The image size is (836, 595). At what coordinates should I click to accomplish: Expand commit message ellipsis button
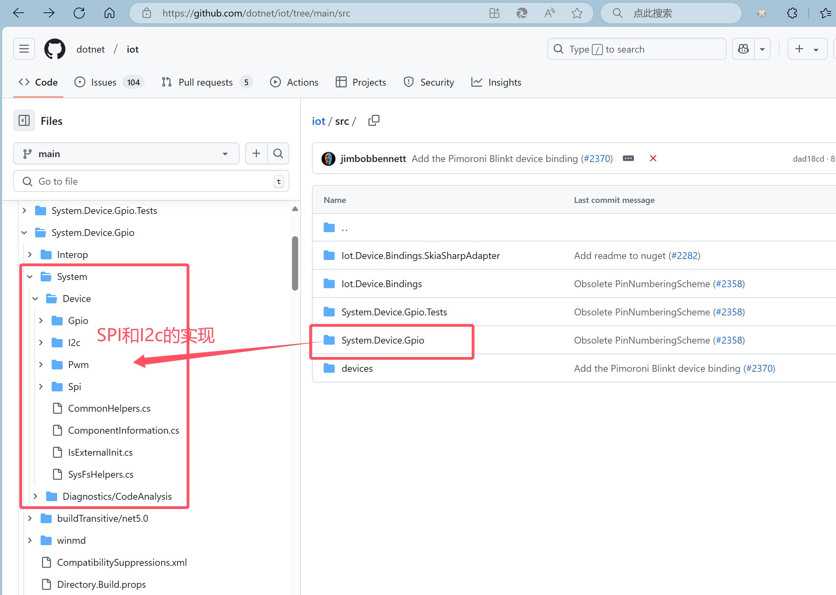(x=628, y=158)
